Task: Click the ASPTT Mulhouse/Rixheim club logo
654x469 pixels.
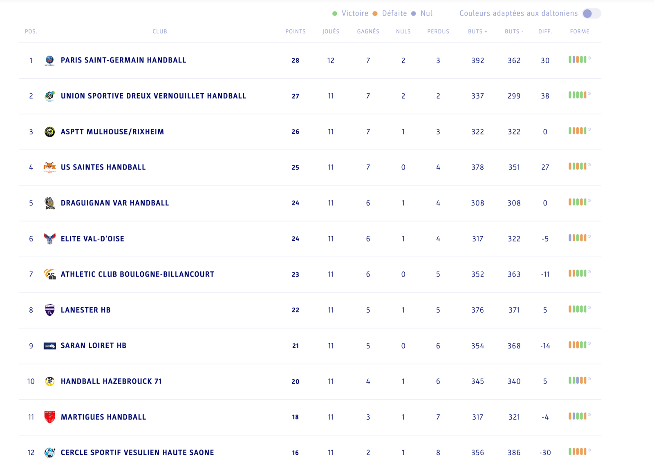Action: pos(49,132)
